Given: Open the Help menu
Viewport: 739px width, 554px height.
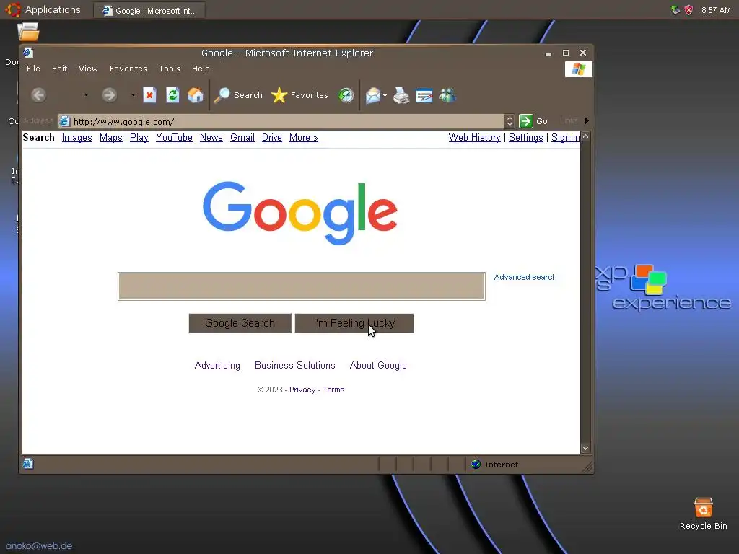Looking at the screenshot, I should 201,69.
